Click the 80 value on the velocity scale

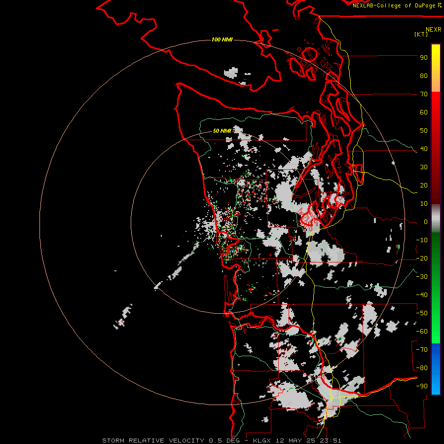tap(424, 76)
